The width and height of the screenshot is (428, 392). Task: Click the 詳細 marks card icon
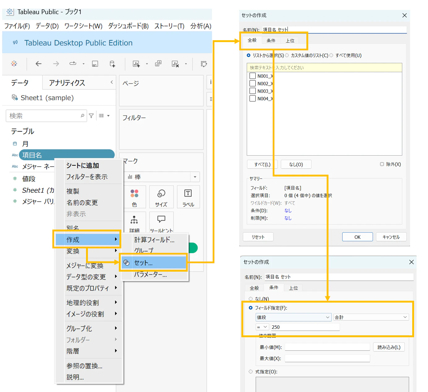pos(134,220)
